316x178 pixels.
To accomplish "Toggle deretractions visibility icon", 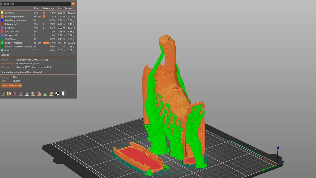I will pos(21,93).
